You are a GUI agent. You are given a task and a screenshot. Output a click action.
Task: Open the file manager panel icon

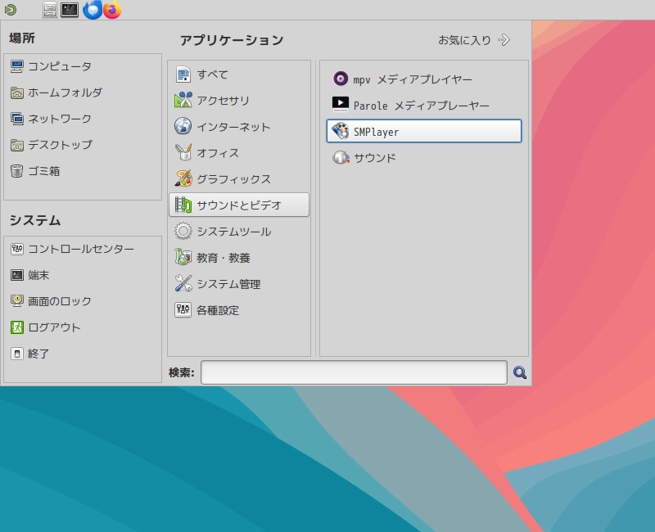click(50, 10)
